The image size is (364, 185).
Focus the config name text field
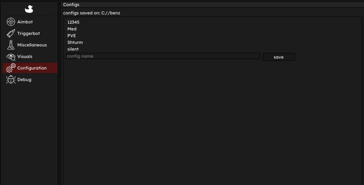click(x=163, y=56)
